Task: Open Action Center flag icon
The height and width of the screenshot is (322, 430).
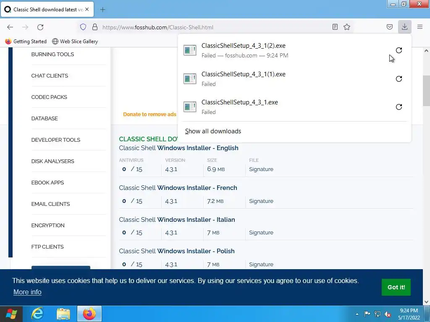Action: click(x=367, y=314)
